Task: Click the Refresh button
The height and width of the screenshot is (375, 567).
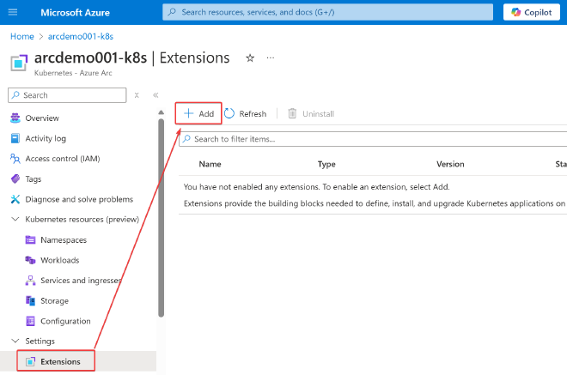Action: [x=245, y=114]
